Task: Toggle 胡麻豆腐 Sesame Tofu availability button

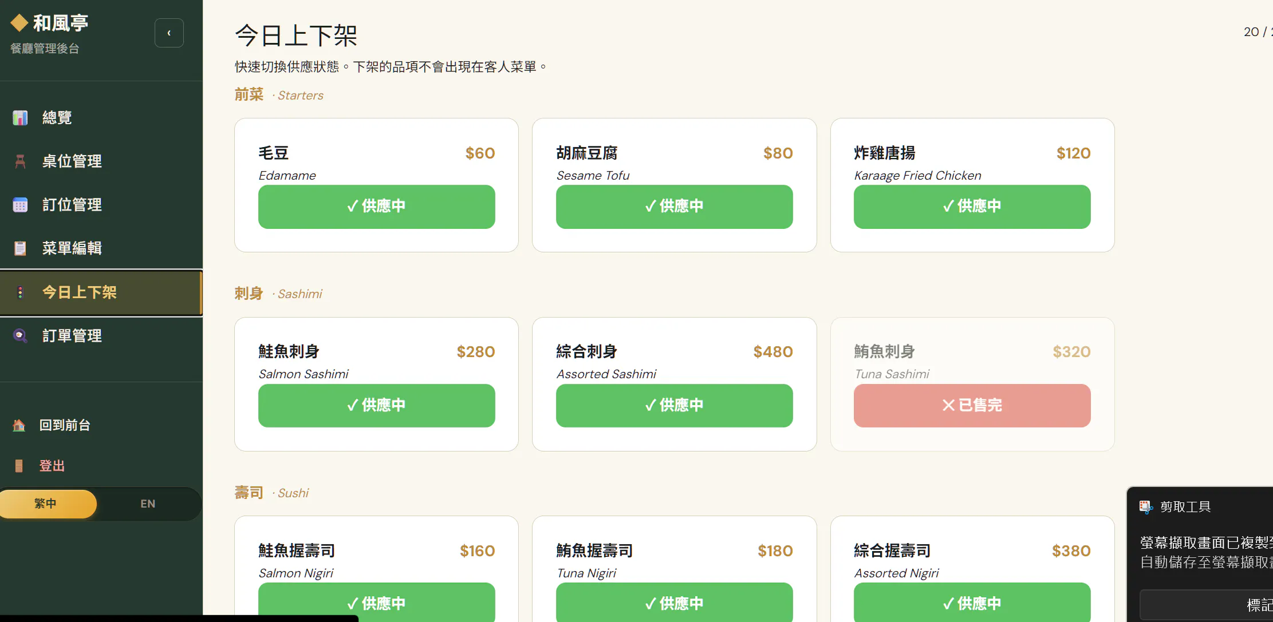Action: tap(675, 207)
